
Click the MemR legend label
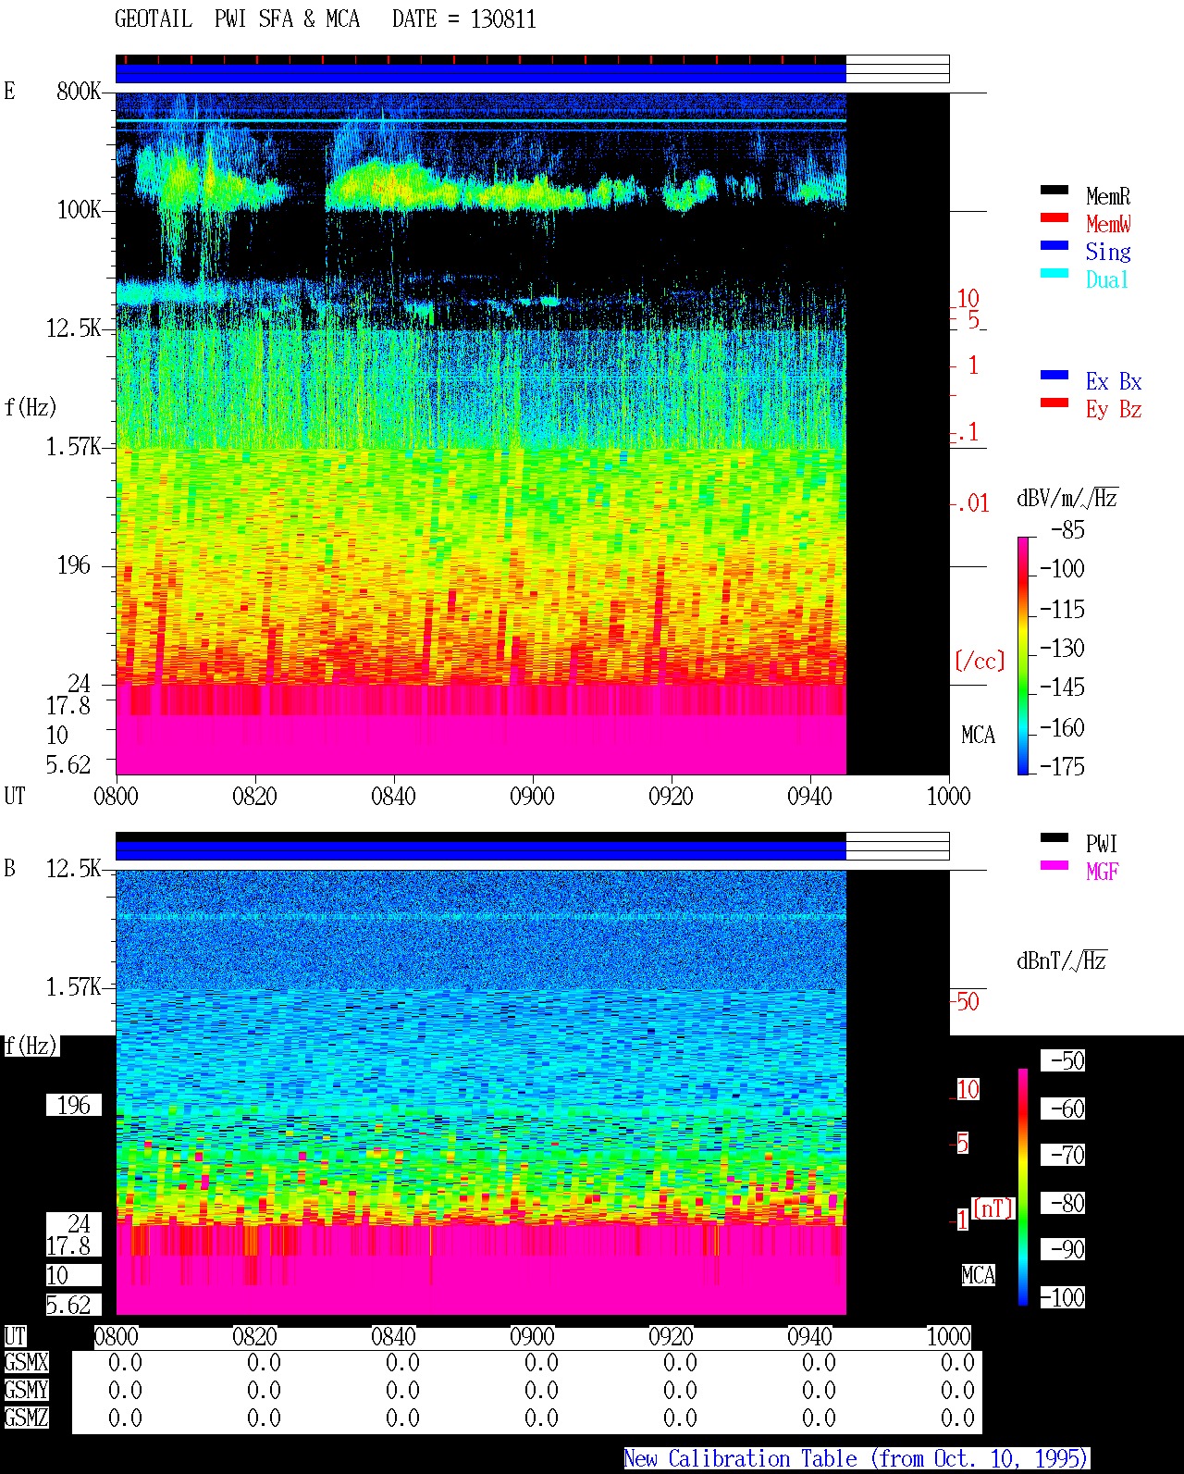tap(1108, 196)
